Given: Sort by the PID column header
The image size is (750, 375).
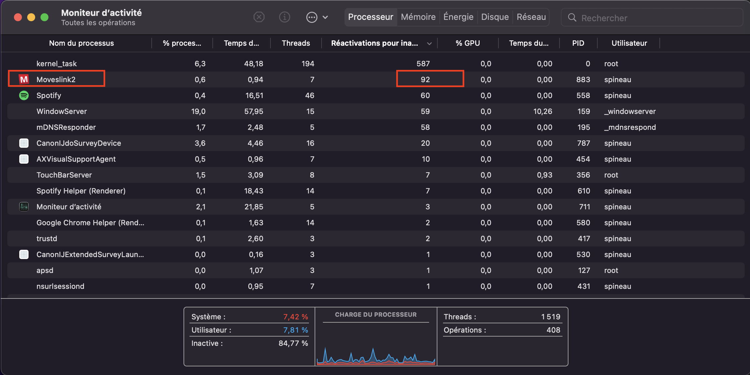Looking at the screenshot, I should [578, 43].
